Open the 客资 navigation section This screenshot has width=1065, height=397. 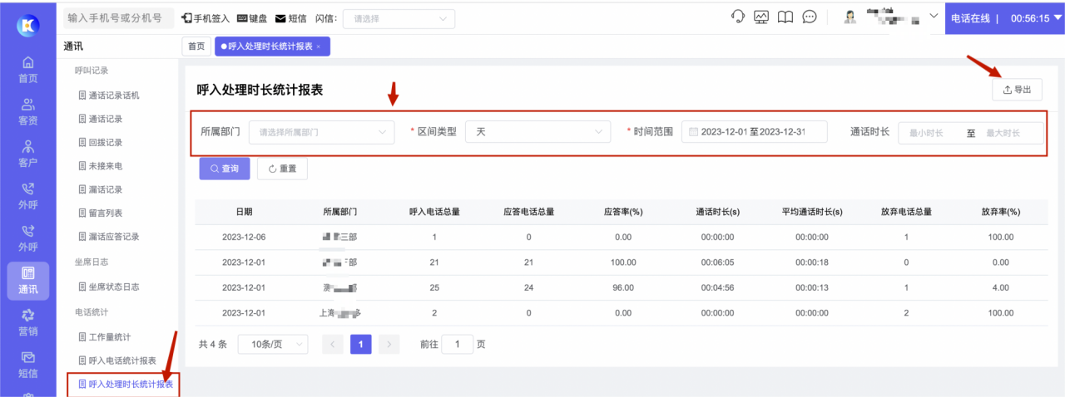(x=27, y=112)
